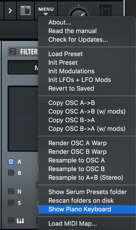Toggle the keyboard tracking checkbox

click(11, 220)
